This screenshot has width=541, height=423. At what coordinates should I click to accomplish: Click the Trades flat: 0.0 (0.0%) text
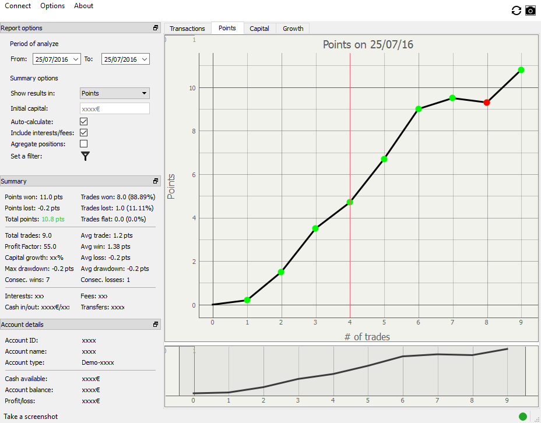[113, 219]
